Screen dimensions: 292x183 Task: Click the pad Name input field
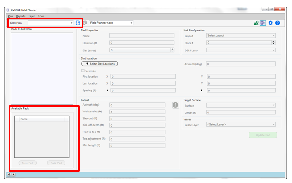[142, 35]
